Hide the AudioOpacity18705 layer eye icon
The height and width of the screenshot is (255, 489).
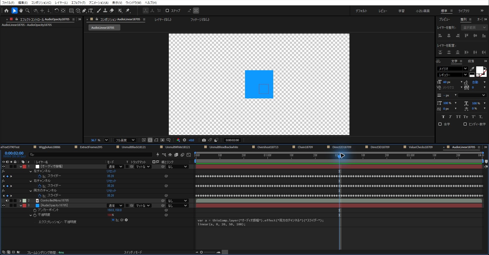4,206
